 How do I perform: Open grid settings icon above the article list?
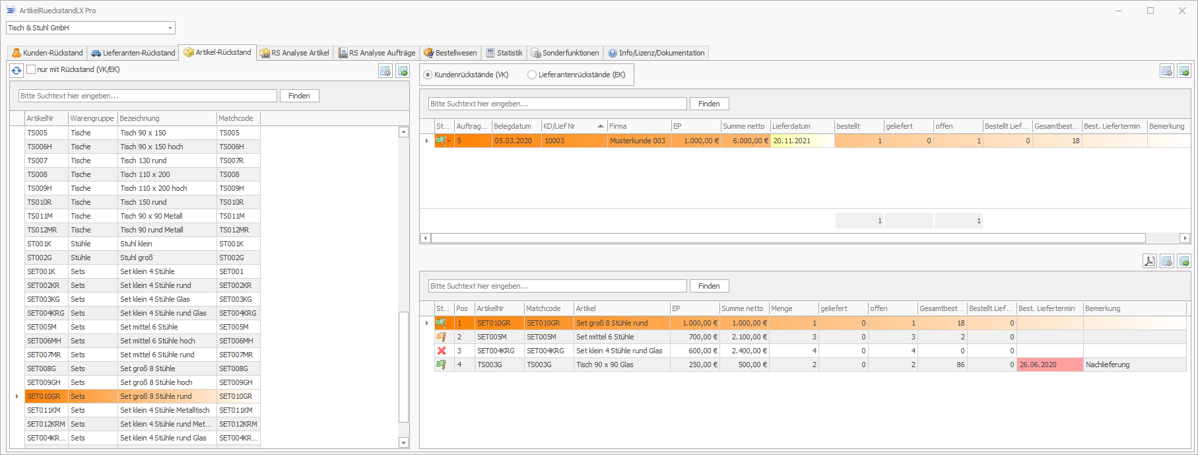385,71
